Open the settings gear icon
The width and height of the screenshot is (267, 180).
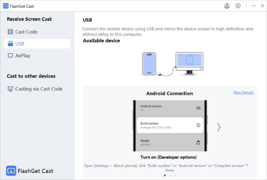click(x=238, y=6)
